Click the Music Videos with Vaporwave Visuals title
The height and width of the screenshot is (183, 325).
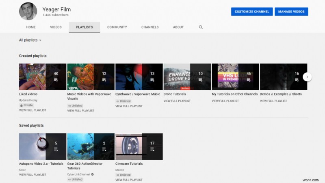tap(89, 96)
